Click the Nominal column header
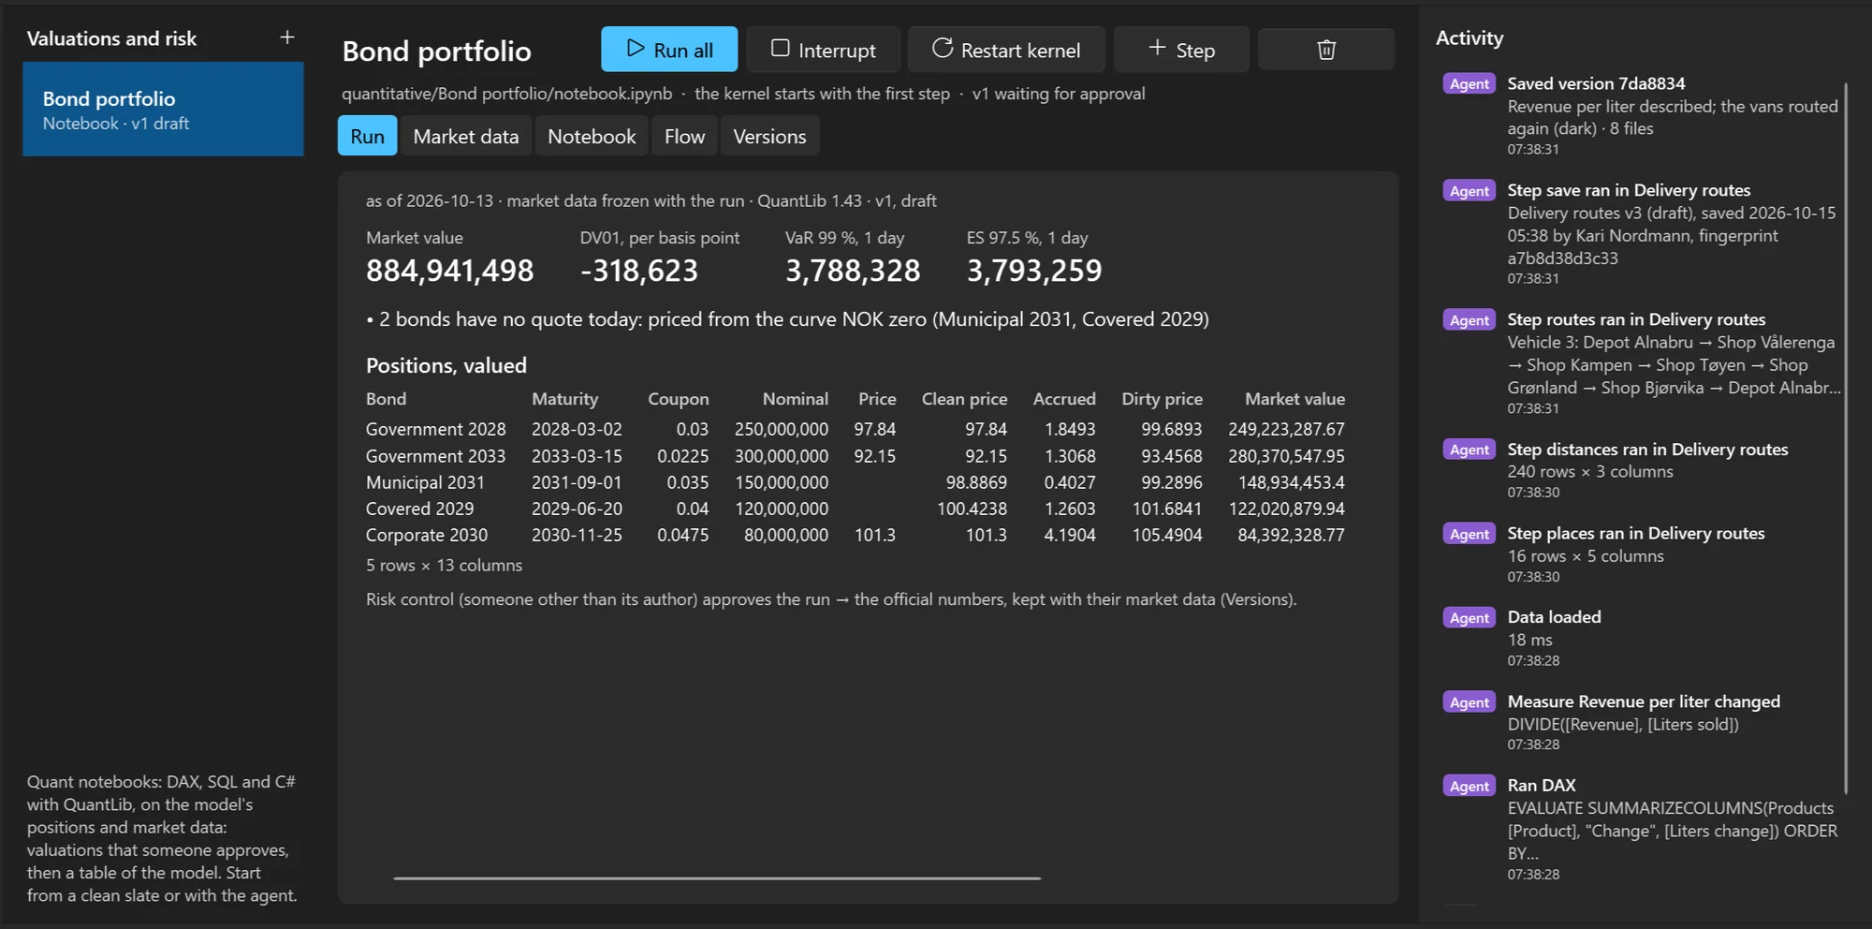This screenshot has width=1872, height=929. click(795, 399)
